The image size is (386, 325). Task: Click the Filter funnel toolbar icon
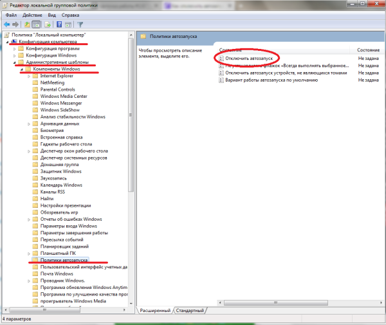(80, 24)
